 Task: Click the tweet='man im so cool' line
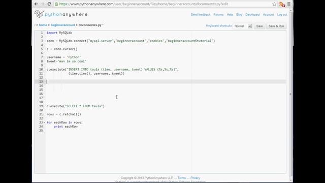(67, 62)
